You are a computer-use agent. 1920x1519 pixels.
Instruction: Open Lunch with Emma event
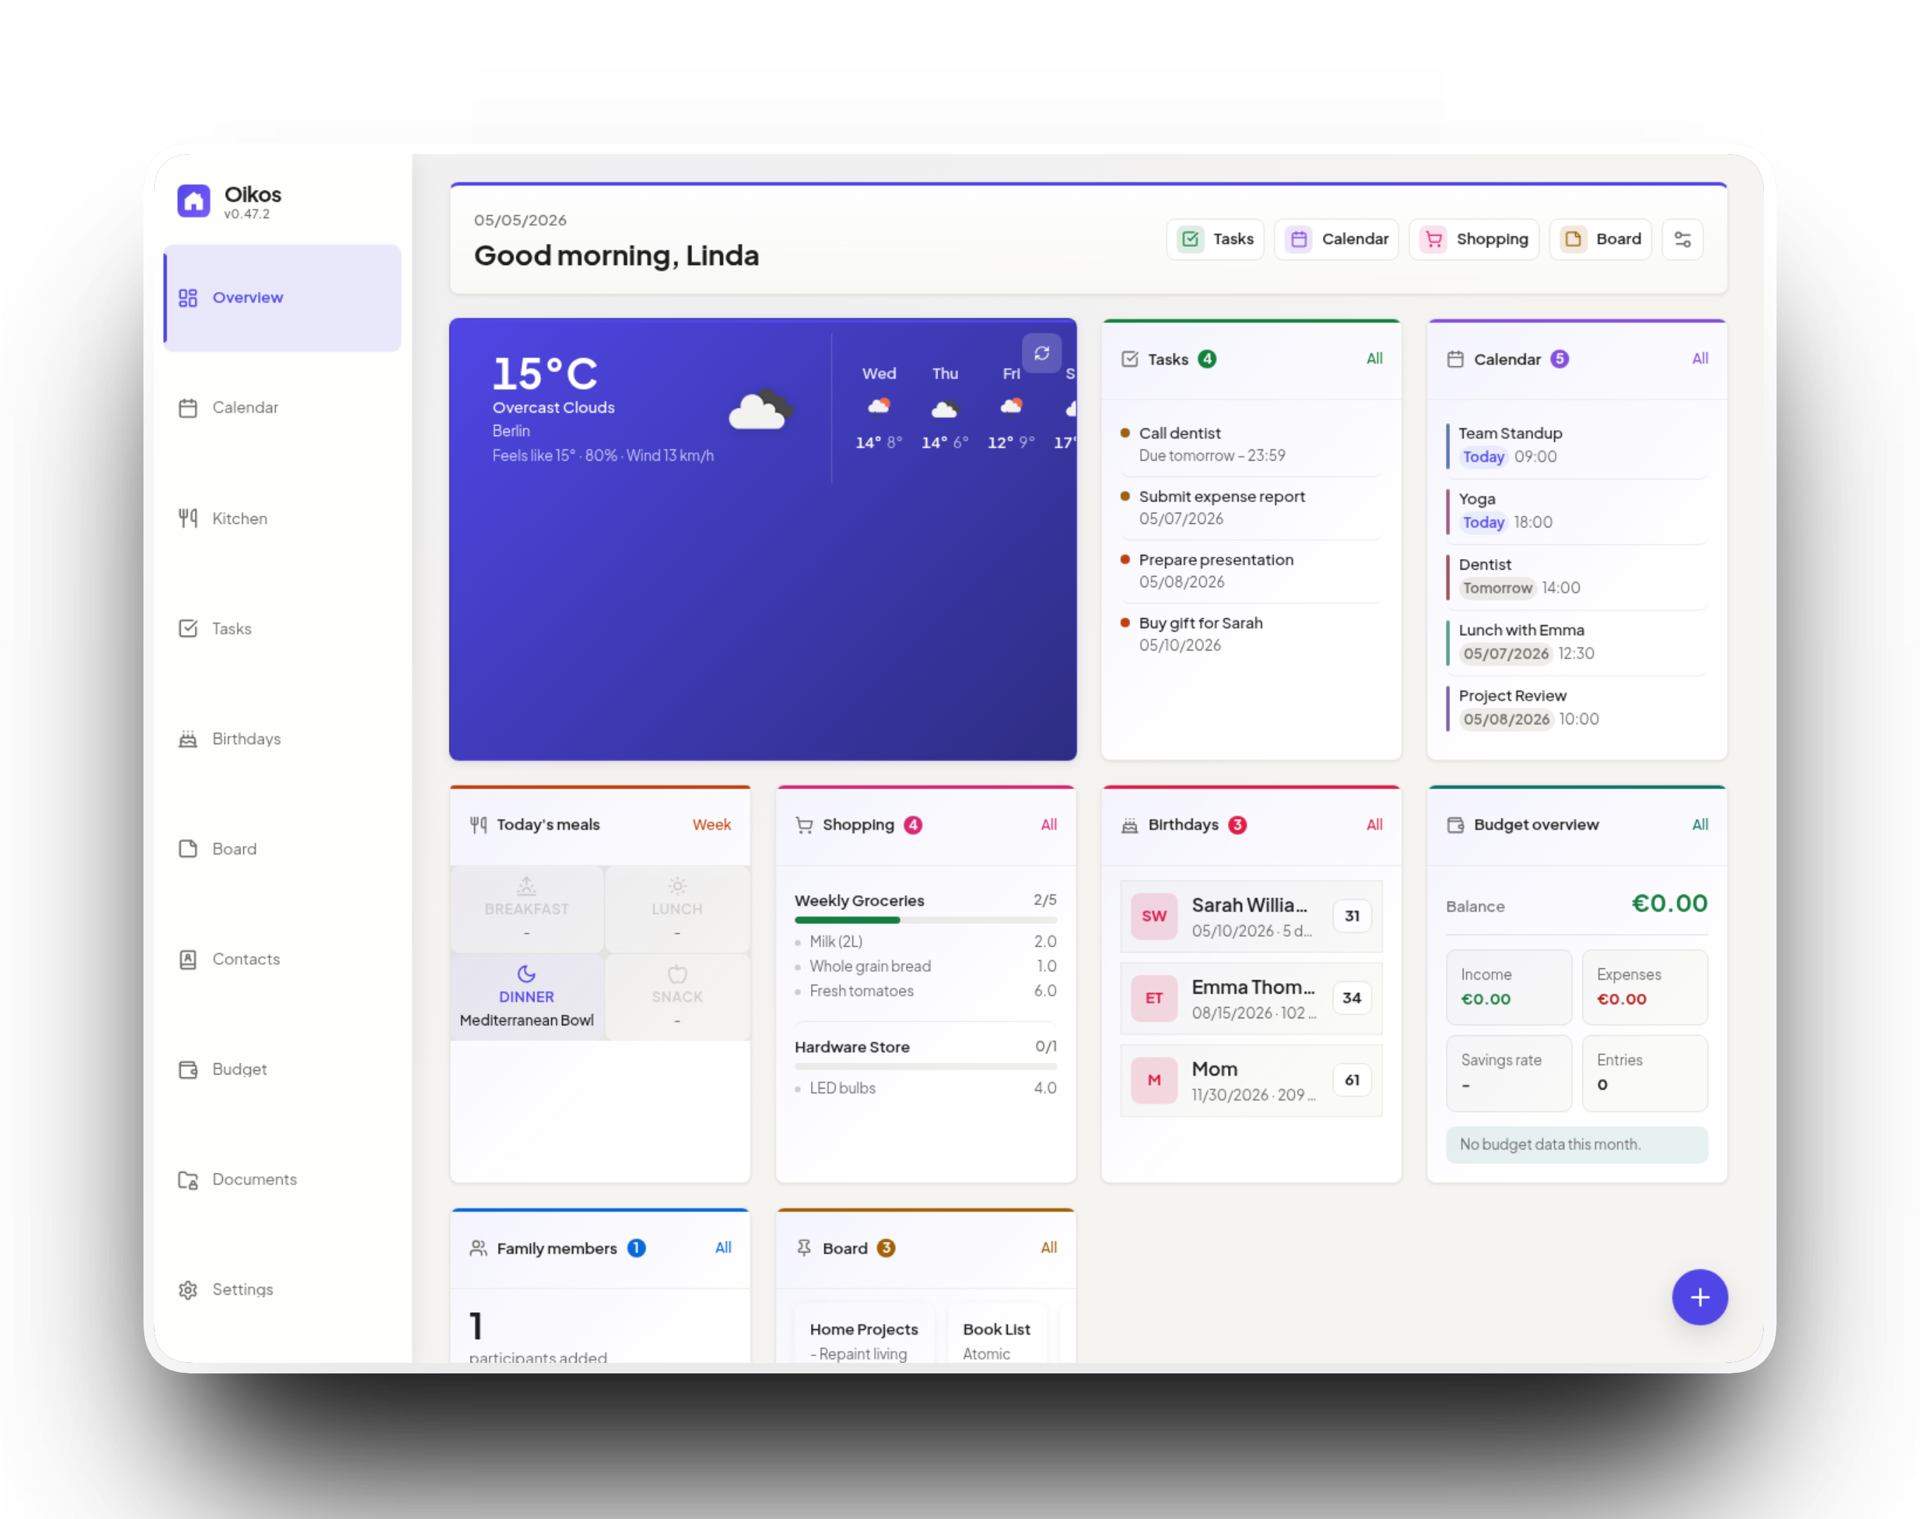(1577, 642)
